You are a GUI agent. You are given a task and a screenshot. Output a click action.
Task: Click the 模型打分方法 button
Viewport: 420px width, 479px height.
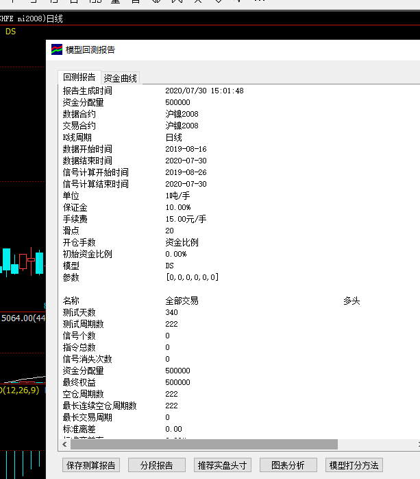tap(354, 465)
